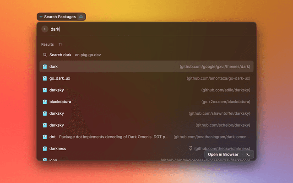Screen dimensions: 293x183
Task: Click the github.com/google/gxui/themes/dark path
Action: pyautogui.click(x=215, y=67)
